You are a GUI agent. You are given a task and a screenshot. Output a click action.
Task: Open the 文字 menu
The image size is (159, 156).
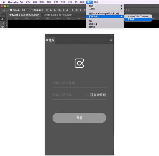(56, 2)
